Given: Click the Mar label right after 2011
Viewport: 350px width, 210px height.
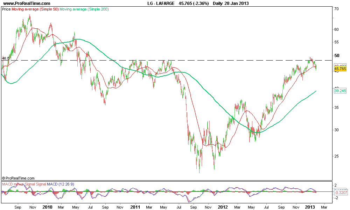Looking at the screenshot, I should pos(149,207).
